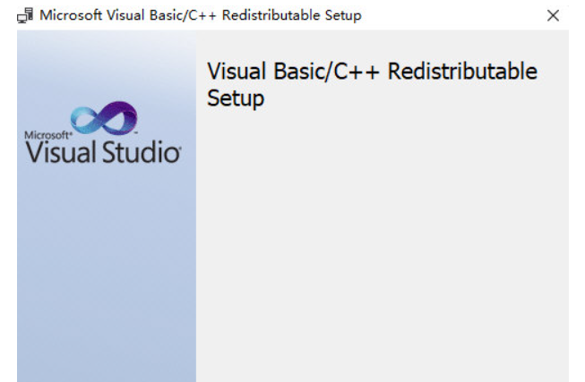Click "Microsoft" in the title bar caption
Image resolution: width=585 pixels, height=382 pixels.
tap(72, 15)
